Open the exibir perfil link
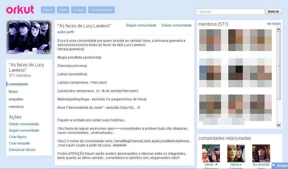 tap(66, 32)
